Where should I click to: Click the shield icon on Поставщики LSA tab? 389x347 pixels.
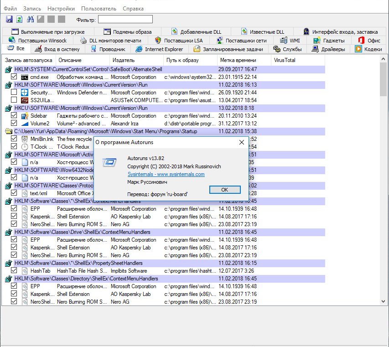point(158,40)
